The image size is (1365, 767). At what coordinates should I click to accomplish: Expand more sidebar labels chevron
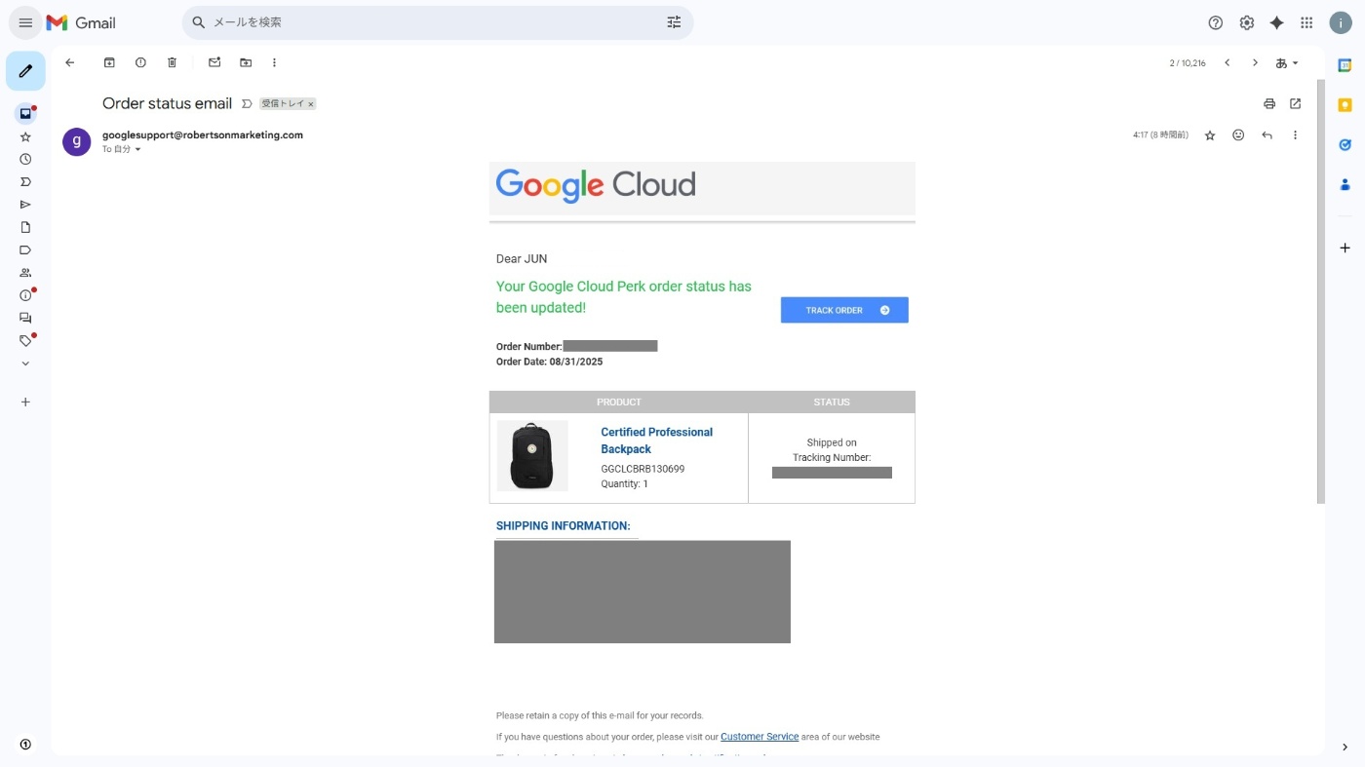tap(25, 364)
